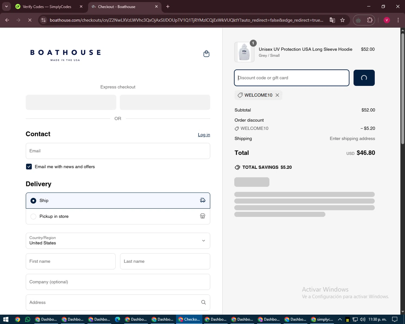Click the delivery truck icon in Ship row
Viewport: 405px width, 324px height.
coord(202,200)
